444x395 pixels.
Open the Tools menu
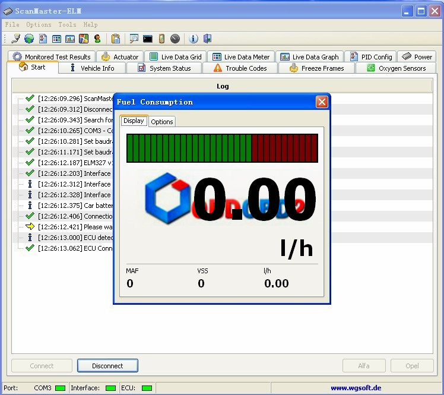click(x=67, y=25)
